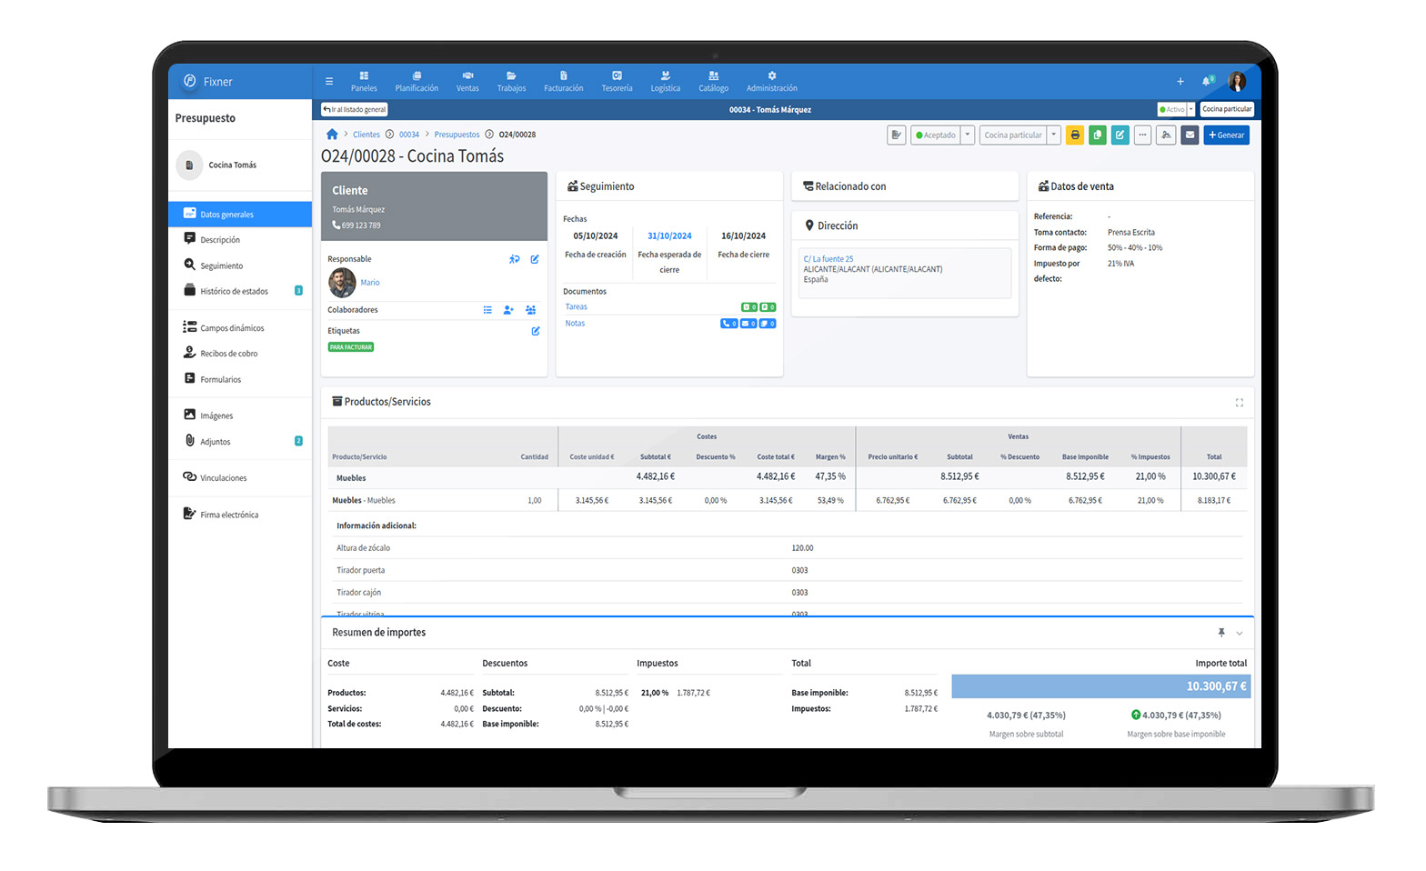Image resolution: width=1426 pixels, height=871 pixels.
Task: Open the Aceptado status dropdown
Action: [968, 135]
